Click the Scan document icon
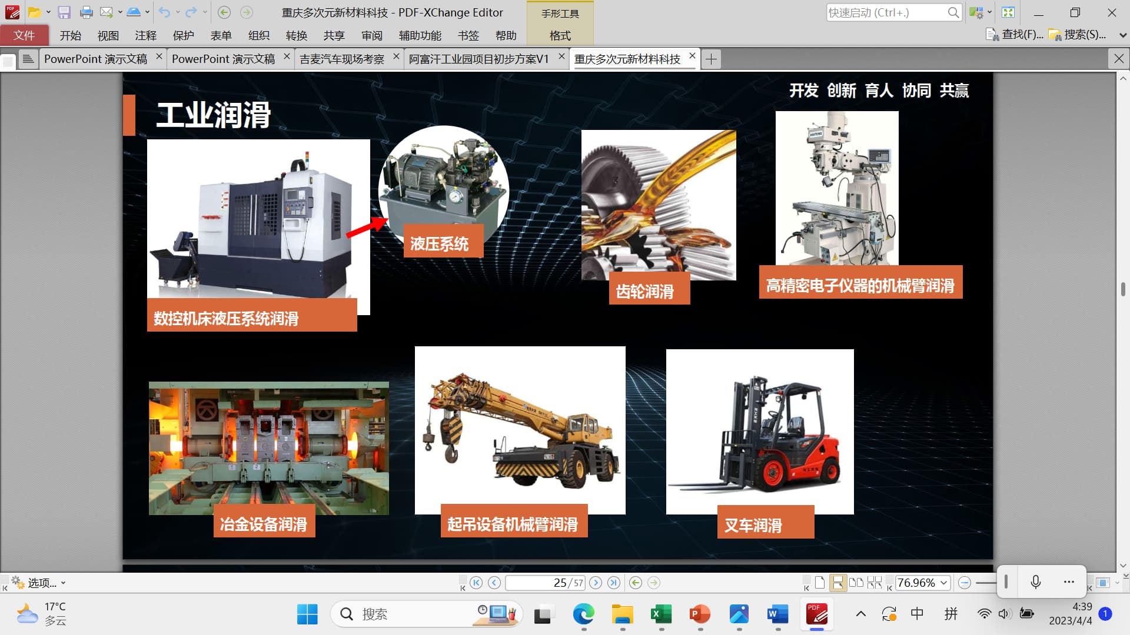The image size is (1130, 635). pyautogui.click(x=134, y=12)
